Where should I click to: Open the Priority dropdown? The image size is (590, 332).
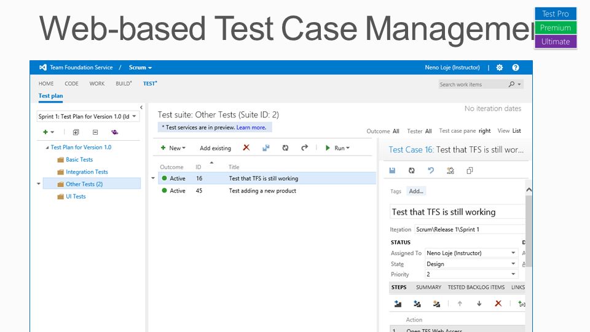(x=513, y=274)
